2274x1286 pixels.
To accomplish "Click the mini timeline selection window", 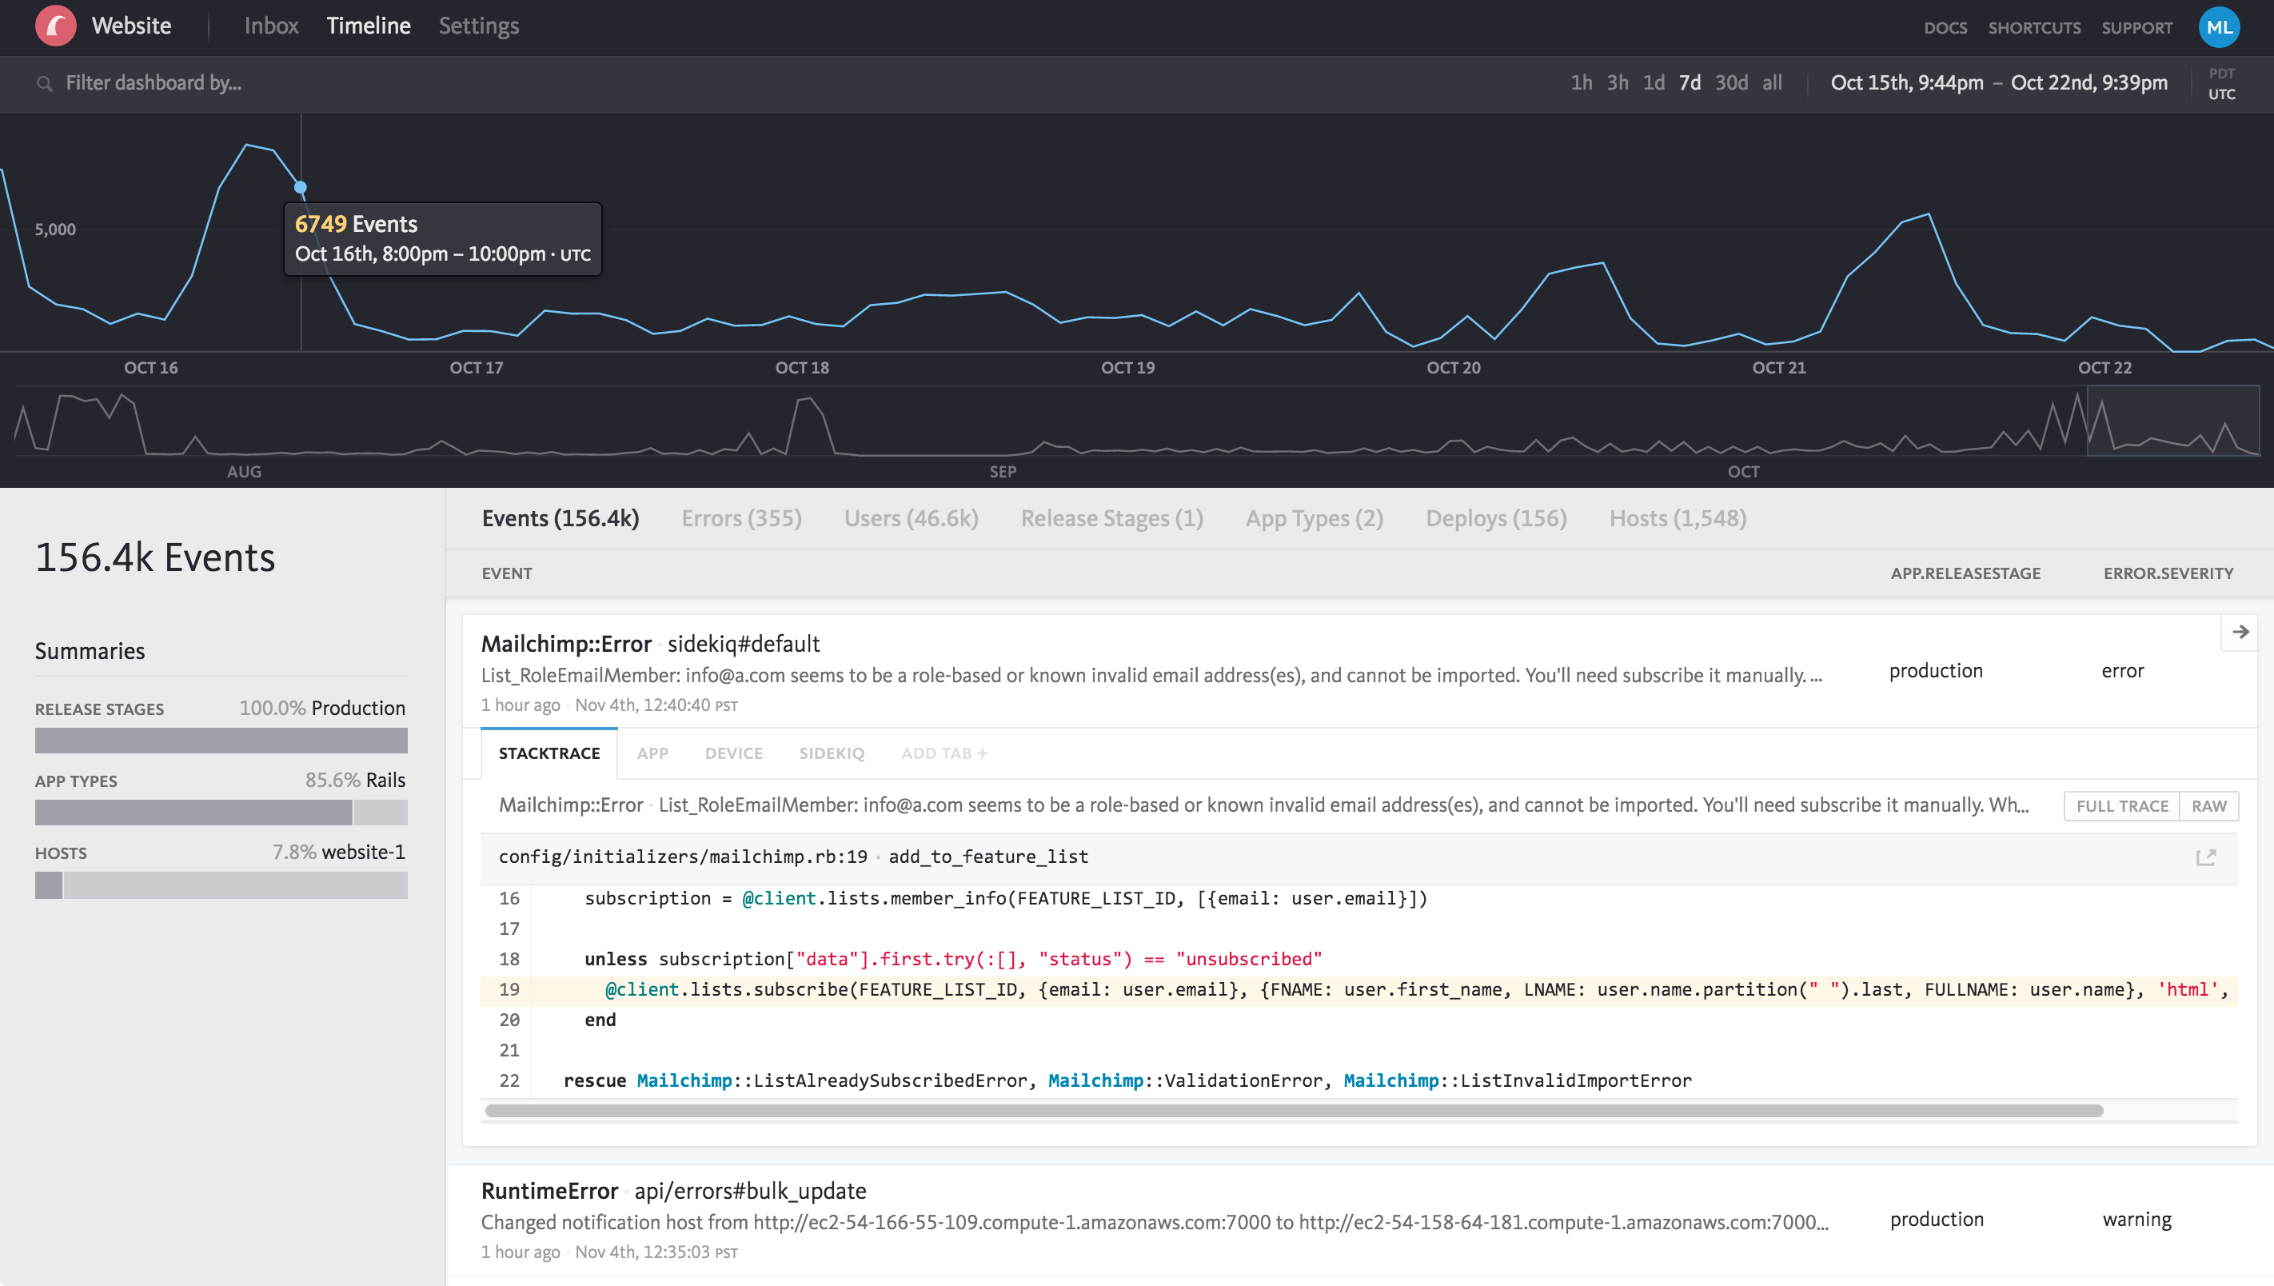I will (x=2172, y=421).
